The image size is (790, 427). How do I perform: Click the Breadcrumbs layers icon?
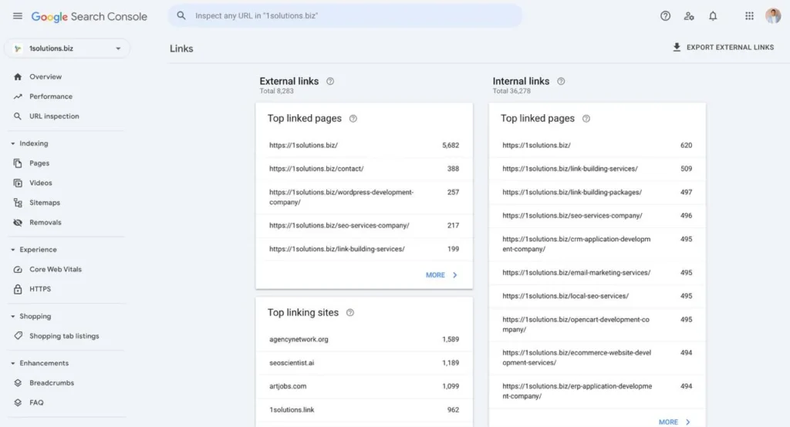[18, 383]
